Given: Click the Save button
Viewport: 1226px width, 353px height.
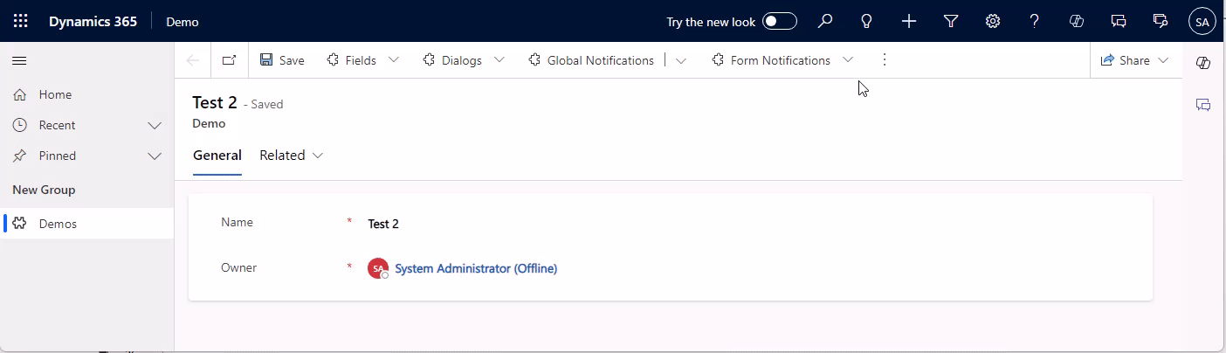Looking at the screenshot, I should click(282, 60).
